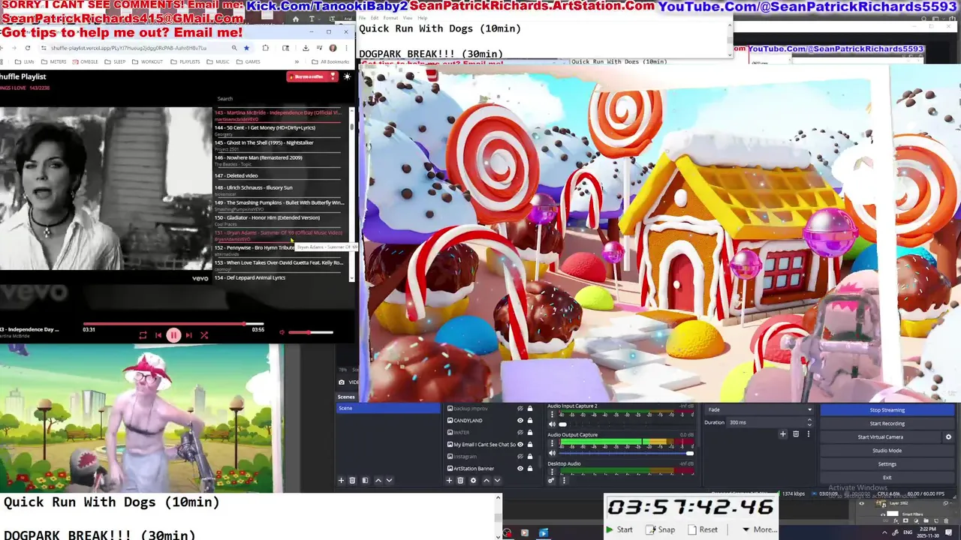Image resolution: width=961 pixels, height=540 pixels.
Task: Seek on the song progress bar
Action: point(173,324)
